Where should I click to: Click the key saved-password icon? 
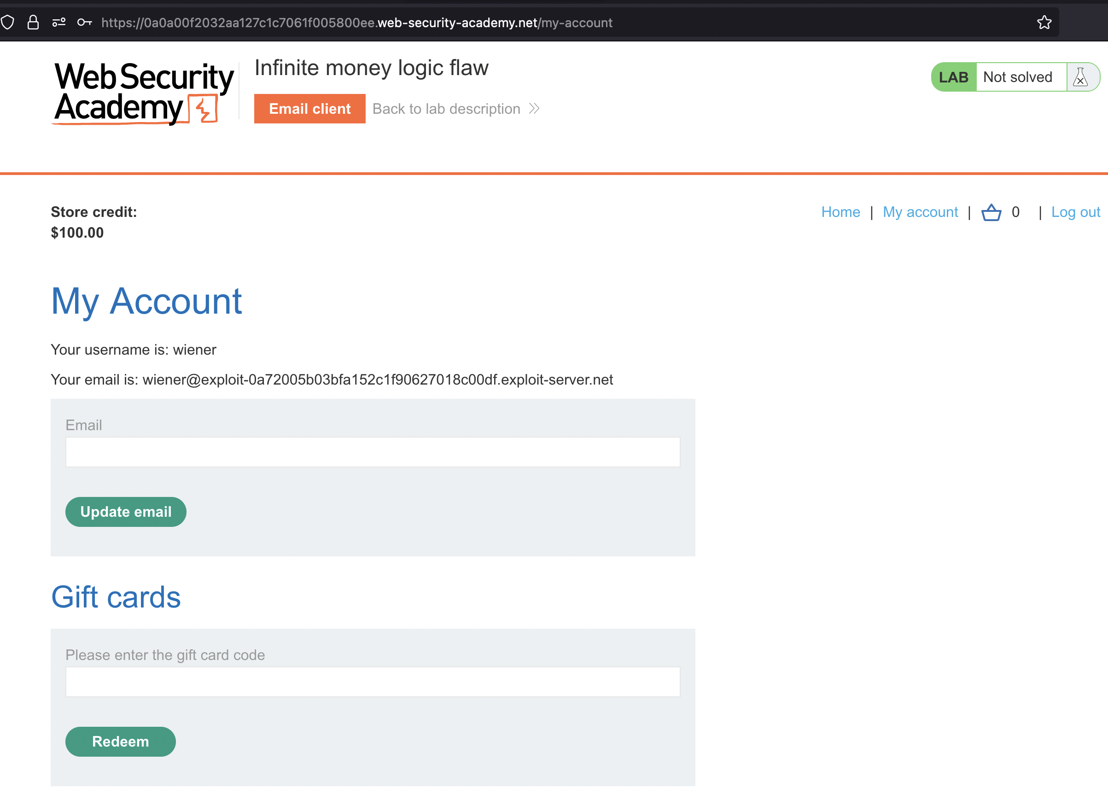coord(85,23)
